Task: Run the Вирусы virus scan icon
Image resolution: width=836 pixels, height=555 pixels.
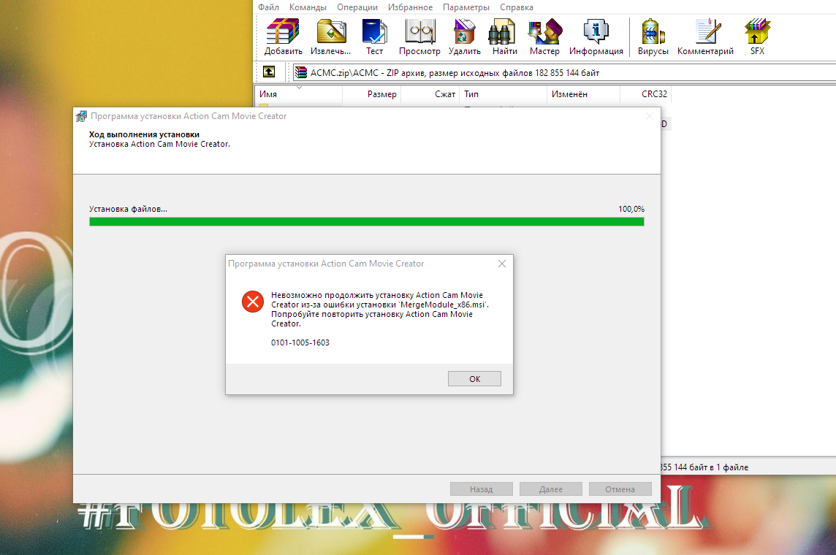Action: pyautogui.click(x=653, y=37)
